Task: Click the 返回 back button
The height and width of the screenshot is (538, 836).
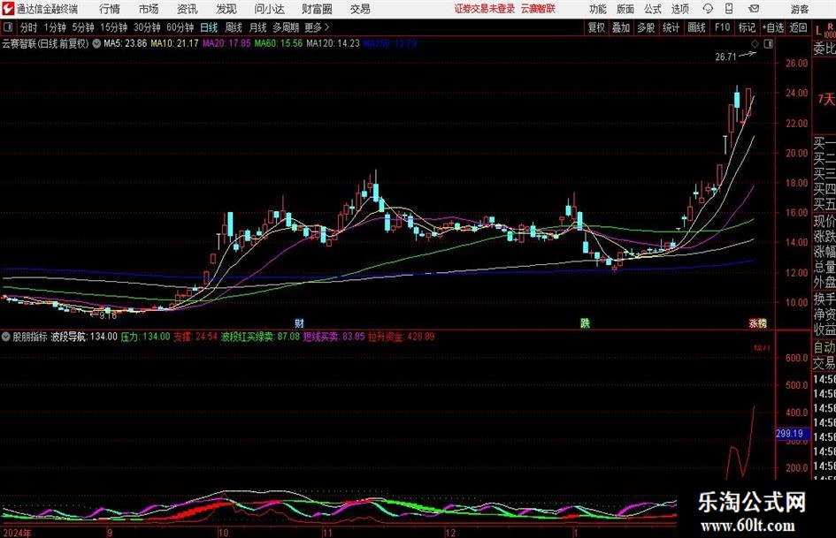Action: click(798, 27)
